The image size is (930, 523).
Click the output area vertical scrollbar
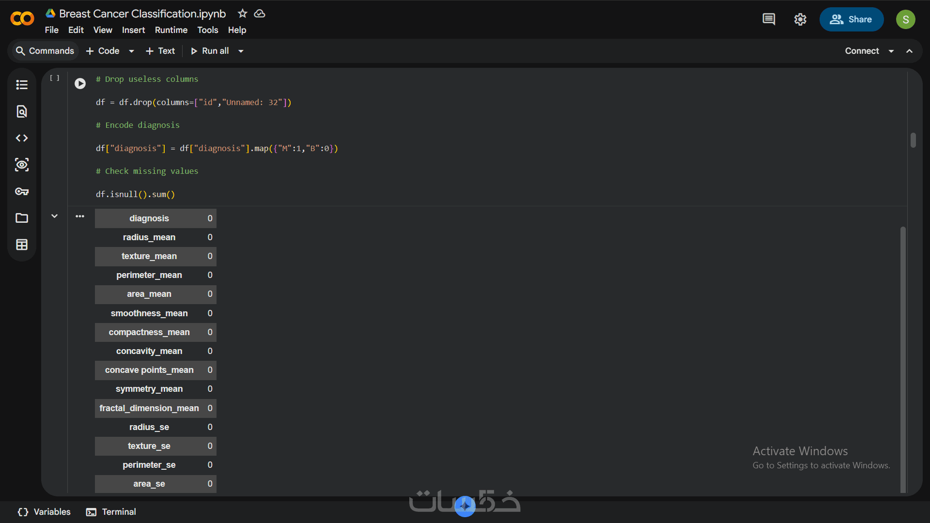903,358
